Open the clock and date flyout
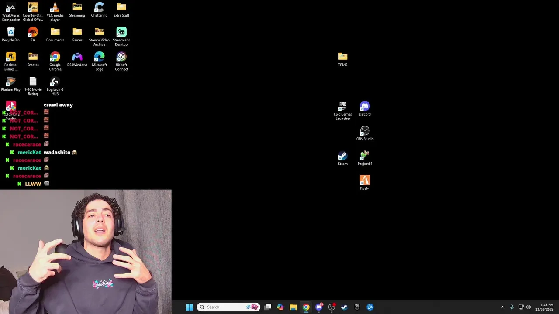The height and width of the screenshot is (314, 559). [545, 307]
